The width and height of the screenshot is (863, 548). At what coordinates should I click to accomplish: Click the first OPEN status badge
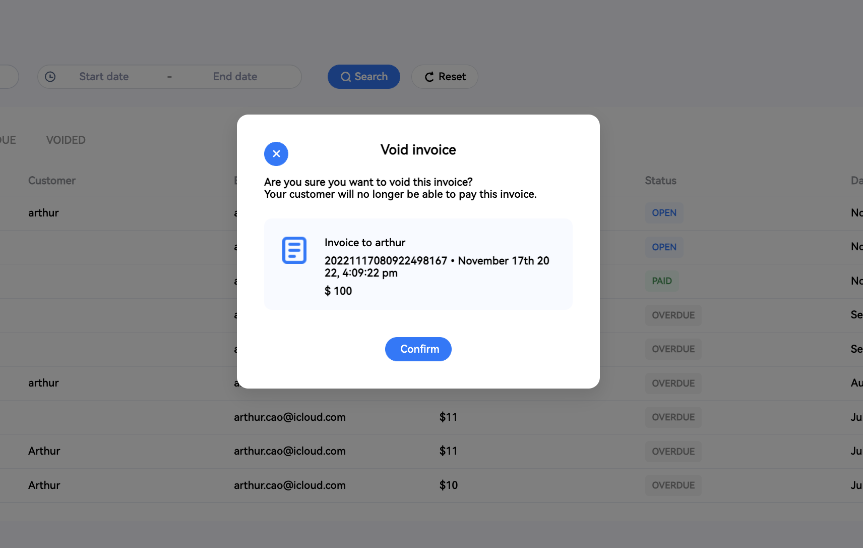coord(664,213)
